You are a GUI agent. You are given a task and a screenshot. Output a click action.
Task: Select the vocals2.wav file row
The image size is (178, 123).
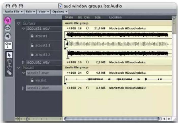[x=44, y=88]
